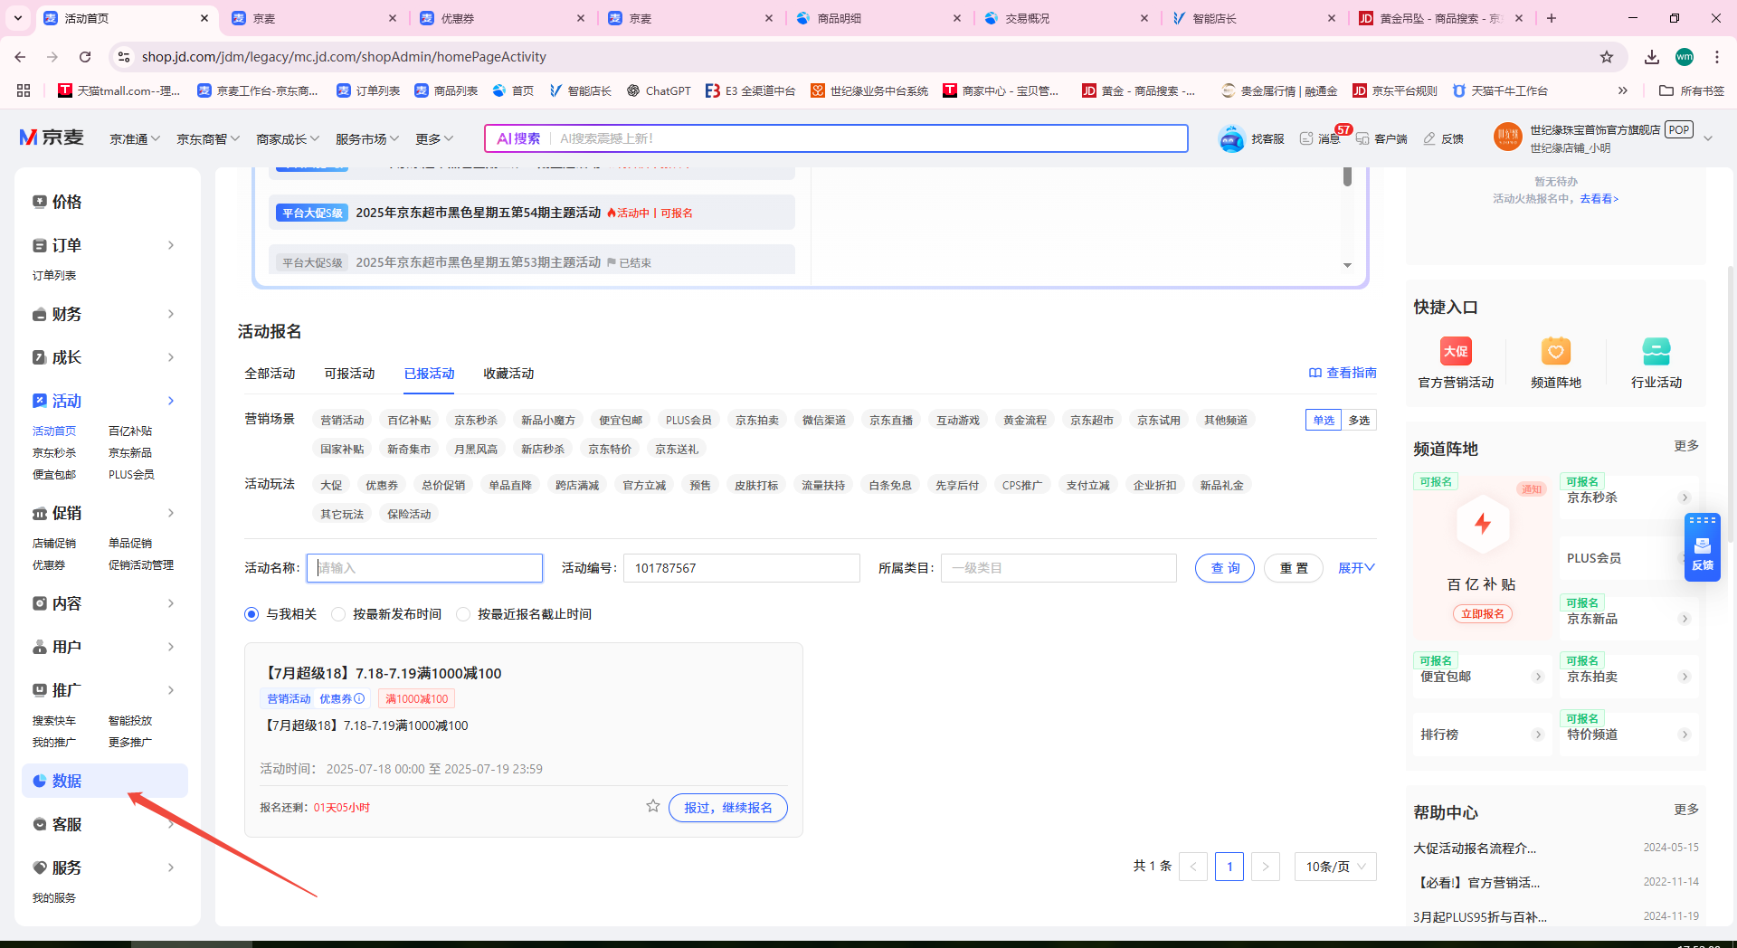The image size is (1737, 948).
Task: Expand the 京准通 top navigation menu
Action: tap(135, 138)
